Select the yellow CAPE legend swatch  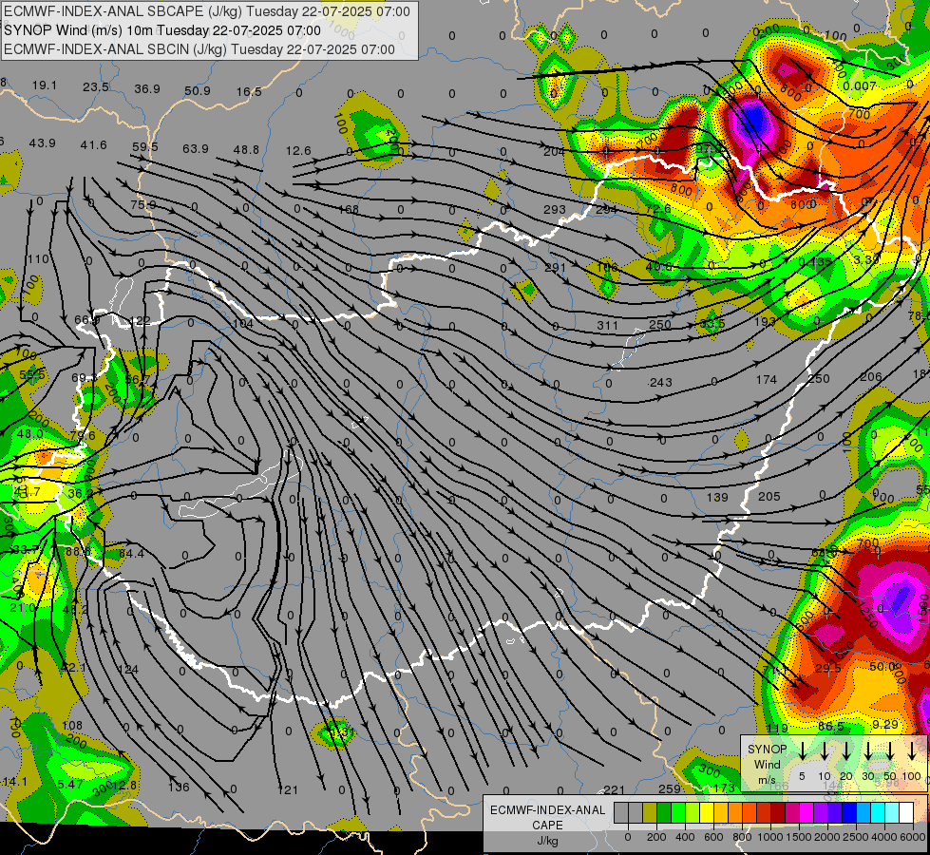click(707, 813)
